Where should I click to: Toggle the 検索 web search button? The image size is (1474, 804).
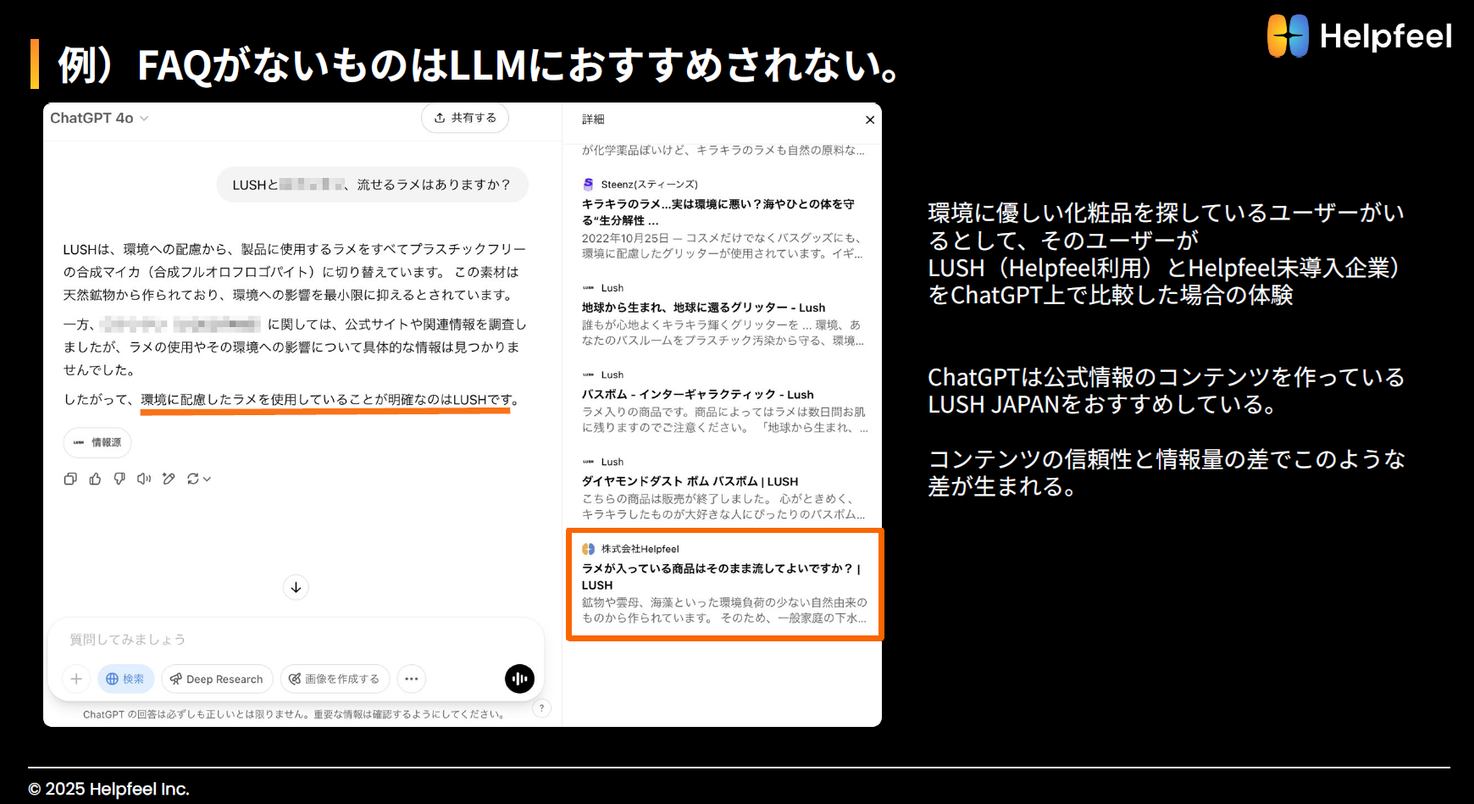tap(125, 679)
